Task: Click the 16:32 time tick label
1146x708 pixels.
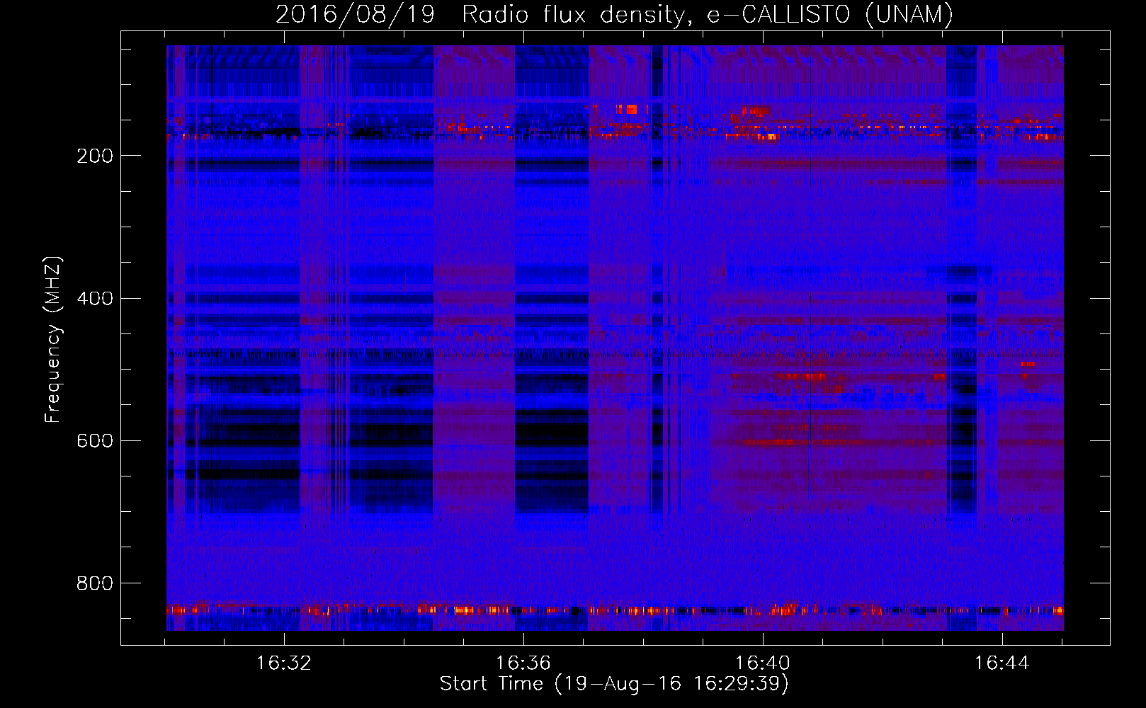Action: [x=284, y=663]
